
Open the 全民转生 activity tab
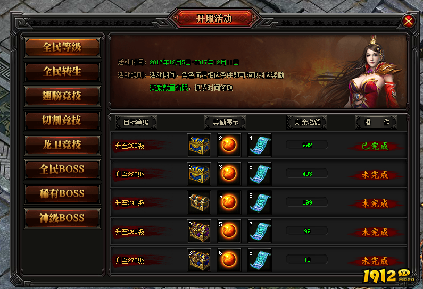click(62, 72)
